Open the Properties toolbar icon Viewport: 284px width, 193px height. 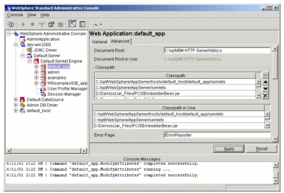point(51,24)
